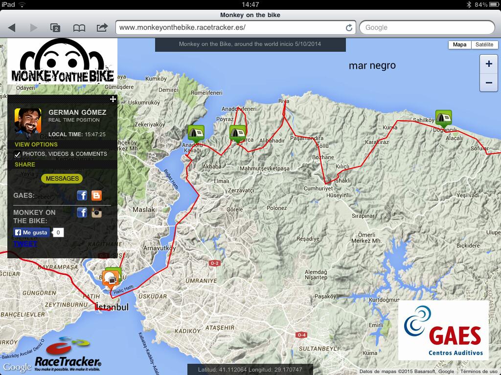501x375 pixels.
Task: Select the tent marker at Doğancılı
Action: [443, 119]
